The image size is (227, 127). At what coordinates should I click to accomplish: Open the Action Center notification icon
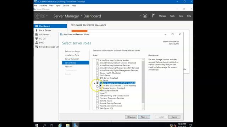190,125
